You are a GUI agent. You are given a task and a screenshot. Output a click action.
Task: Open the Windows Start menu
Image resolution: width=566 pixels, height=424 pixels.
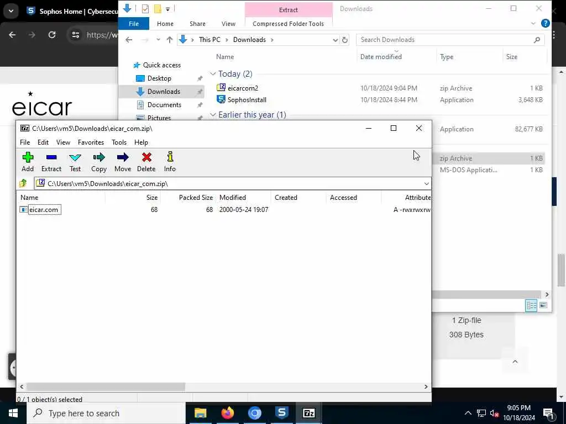pyautogui.click(x=13, y=413)
